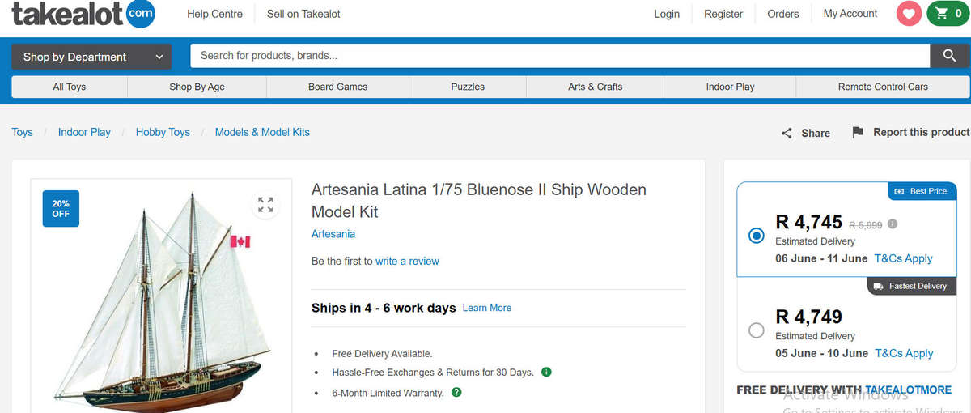The width and height of the screenshot is (971, 413).
Task: Open the Bluenose II ship product image
Action: click(x=162, y=300)
